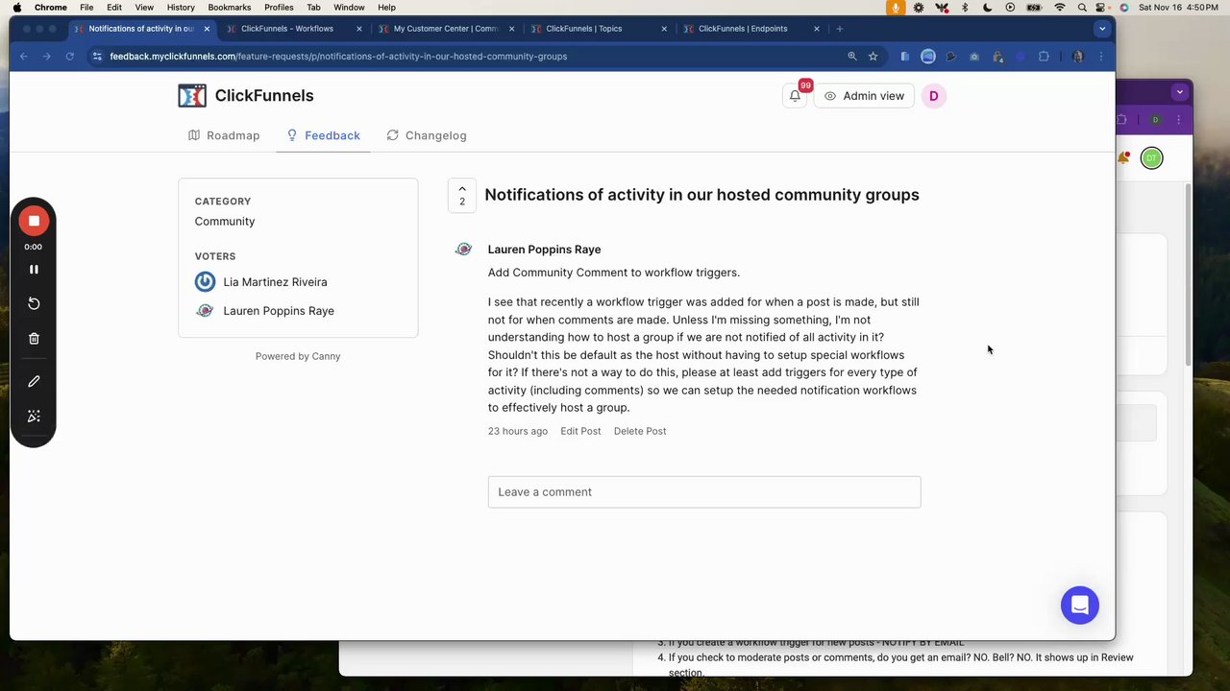Viewport: 1230px width, 691px height.
Task: Upvote the post with the 2-vote arrow
Action: pos(462,195)
